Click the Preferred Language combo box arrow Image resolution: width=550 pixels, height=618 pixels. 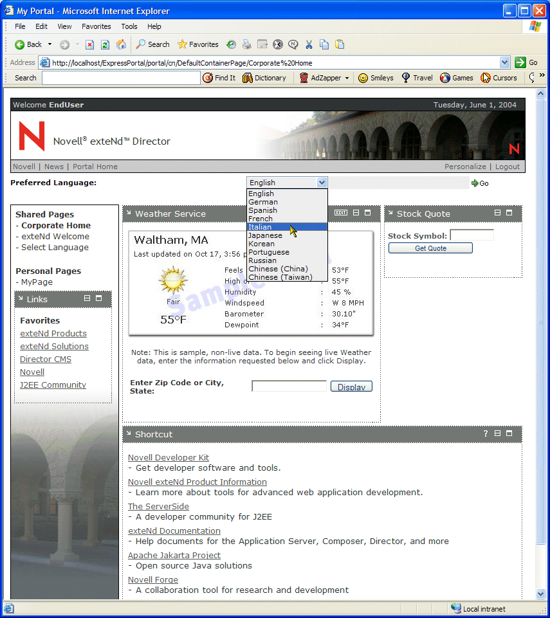click(x=322, y=183)
